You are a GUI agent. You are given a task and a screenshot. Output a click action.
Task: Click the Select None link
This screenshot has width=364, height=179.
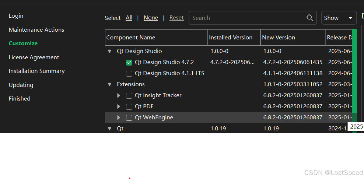click(x=151, y=18)
